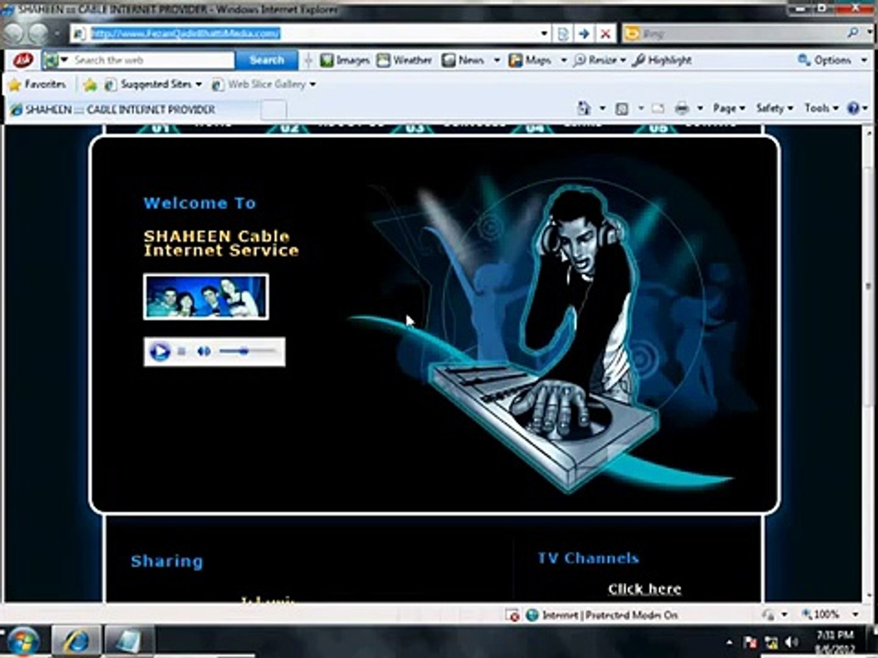Screen dimensions: 878x658
Task: Open the Page menu
Action: (x=729, y=108)
